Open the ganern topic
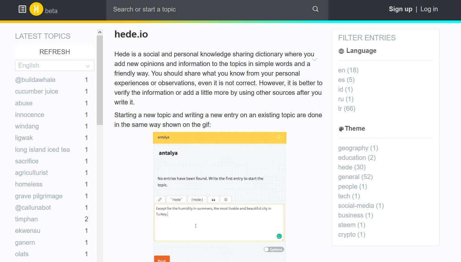Image resolution: width=461 pixels, height=262 pixels. 25,242
